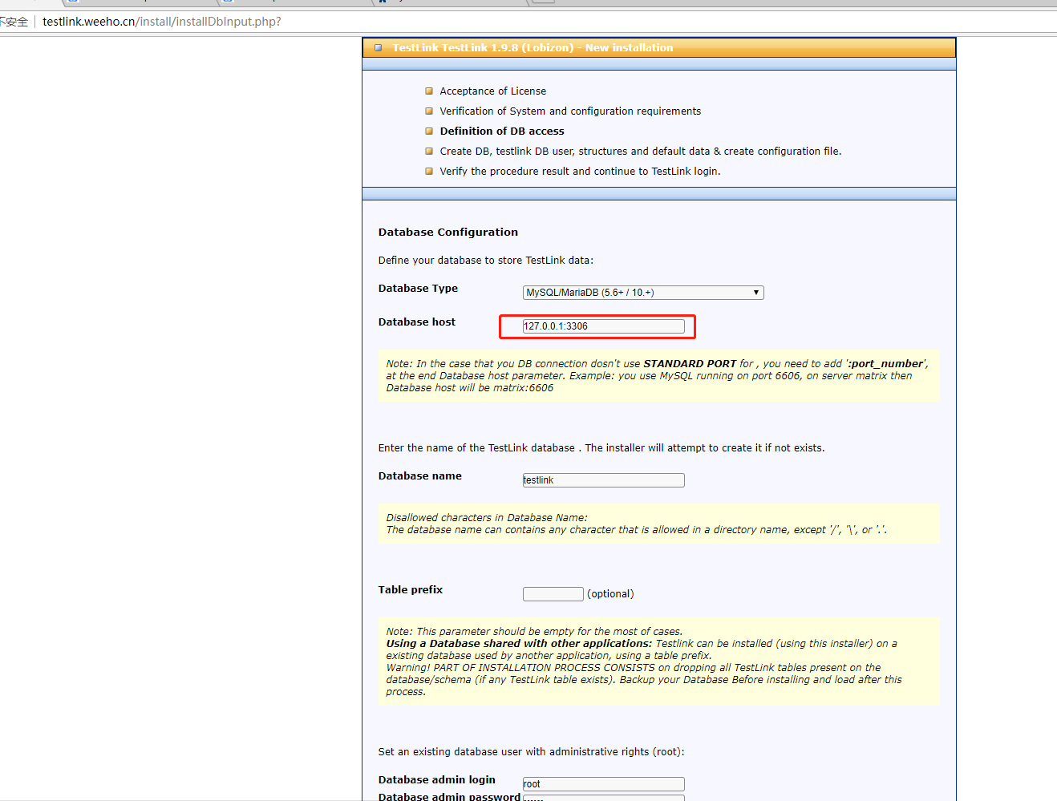Click the 'Disallowed characters in Database Name' note

pos(658,524)
